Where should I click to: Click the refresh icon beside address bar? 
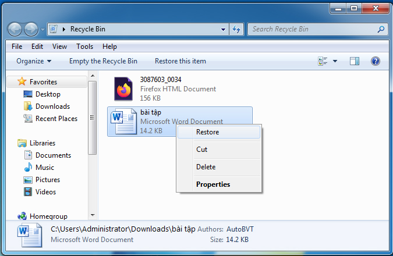tap(236, 29)
